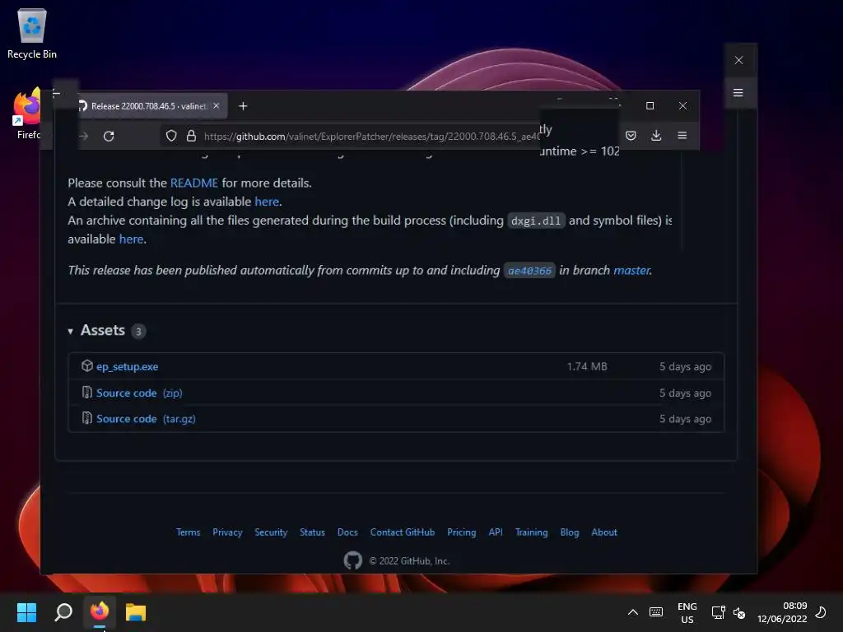Open the Docs footer link

pos(347,532)
